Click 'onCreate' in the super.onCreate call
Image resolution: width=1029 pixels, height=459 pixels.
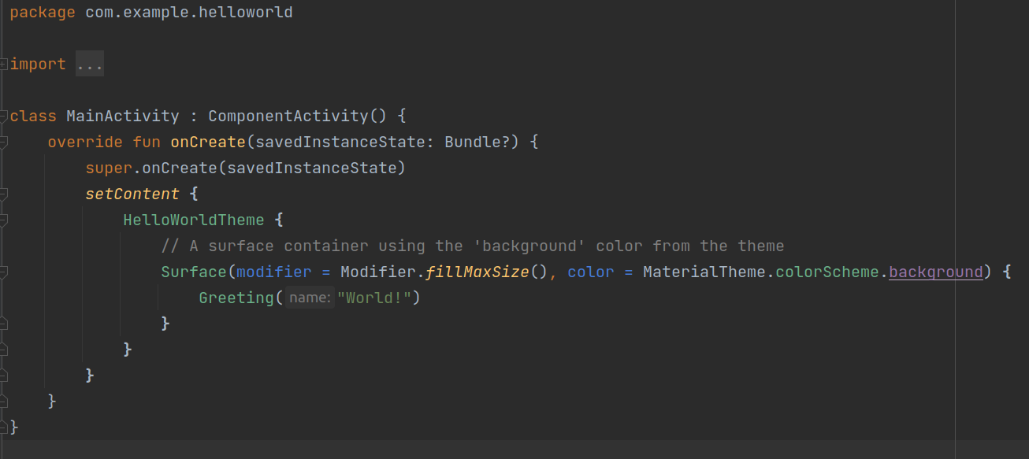(180, 168)
